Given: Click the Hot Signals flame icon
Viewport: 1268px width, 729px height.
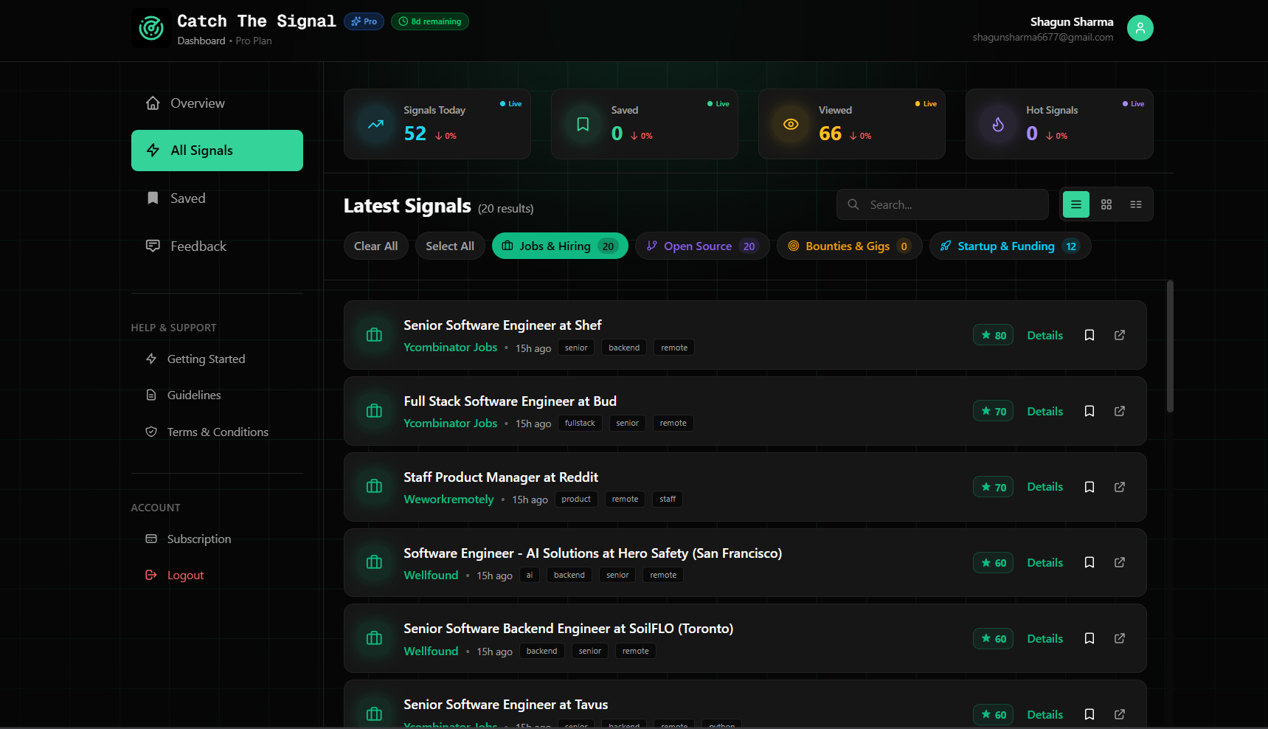Looking at the screenshot, I should (x=998, y=124).
